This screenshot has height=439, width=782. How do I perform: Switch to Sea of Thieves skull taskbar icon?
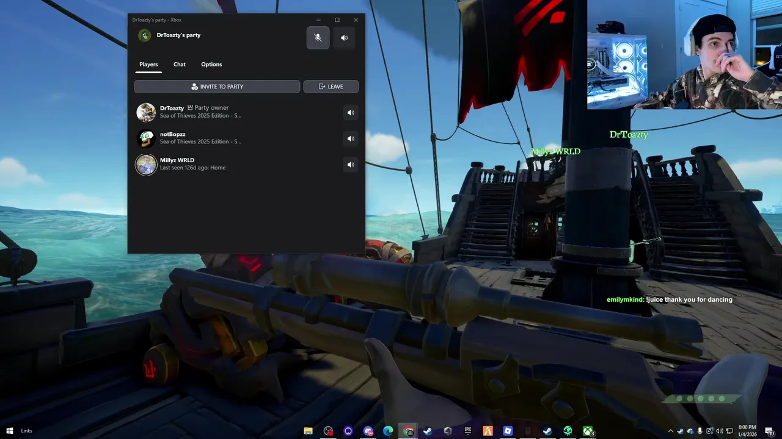[x=568, y=430]
